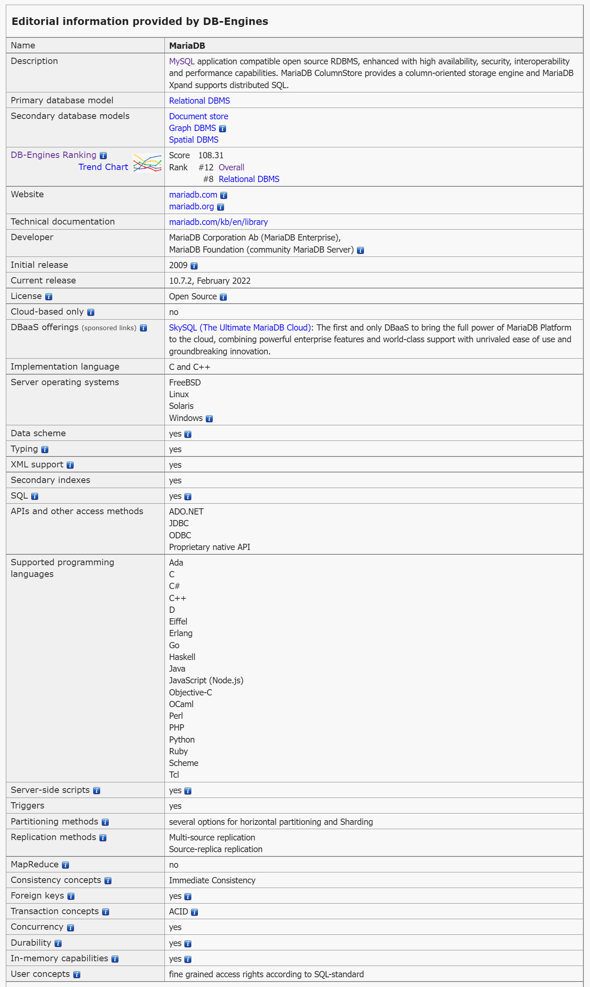This screenshot has height=987, width=590.
Task: Open mariadb.com/kb/en/library documentation link
Action: pyautogui.click(x=219, y=222)
